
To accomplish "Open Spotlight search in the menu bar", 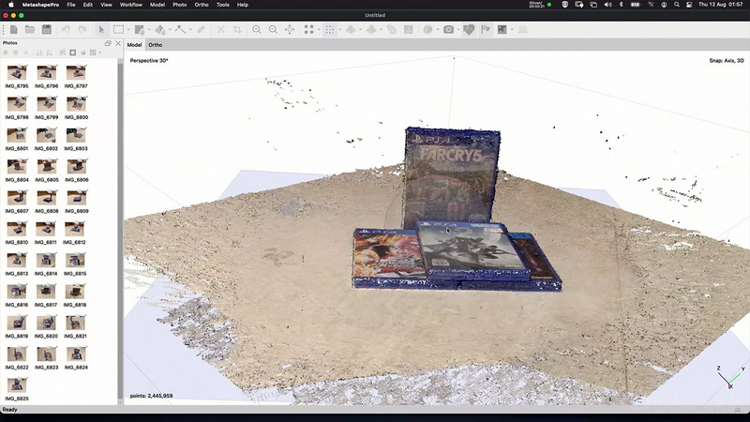I will (x=676, y=5).
